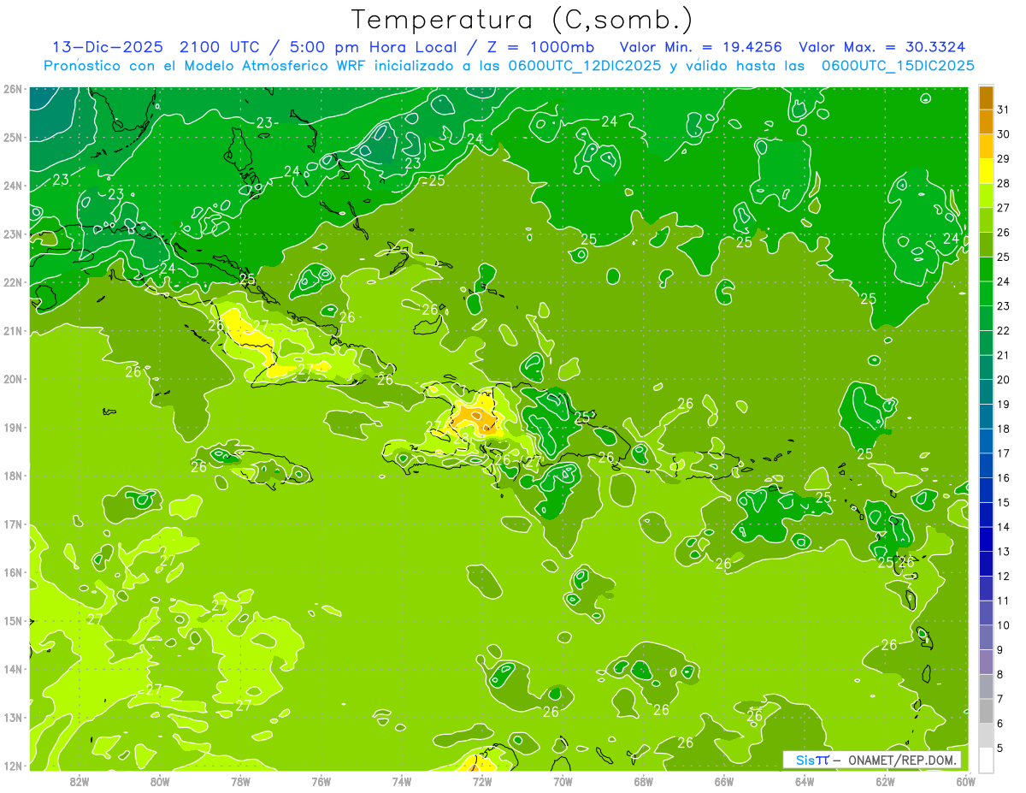This screenshot has width=1026, height=793.
Task: Click the 80W longitude axis label
Action: click(160, 782)
